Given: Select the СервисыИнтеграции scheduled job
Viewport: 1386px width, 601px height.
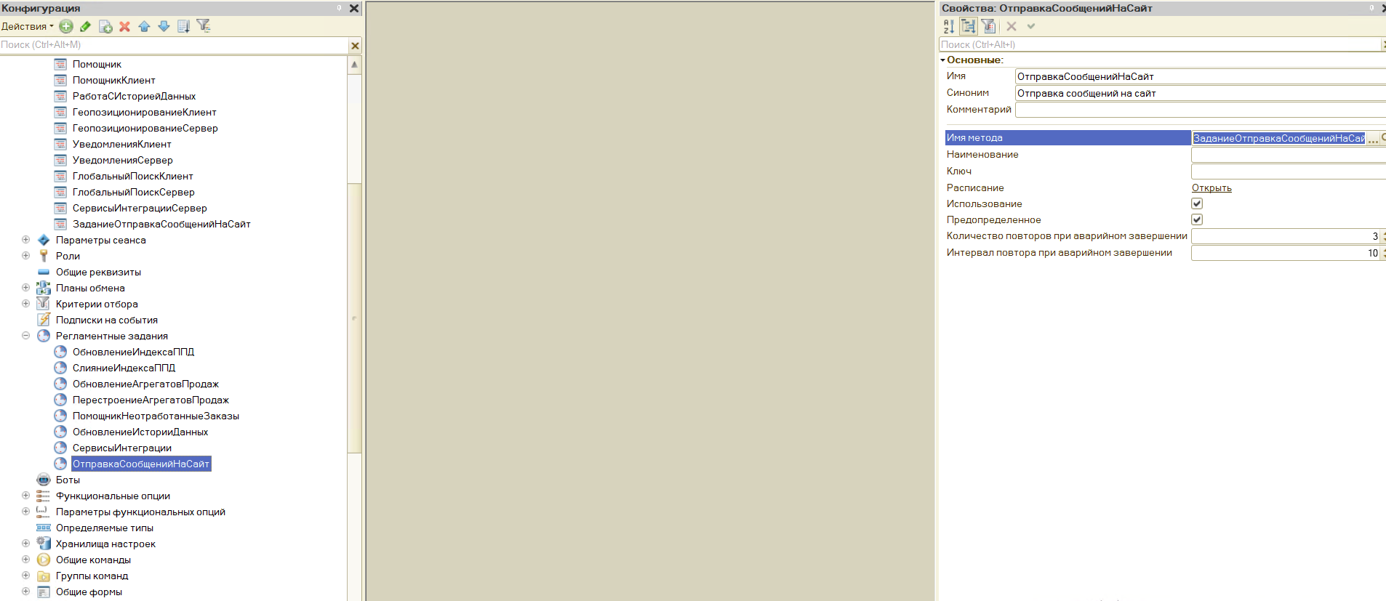Looking at the screenshot, I should (x=121, y=448).
